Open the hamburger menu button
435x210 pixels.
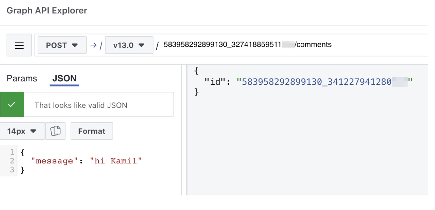[19, 45]
